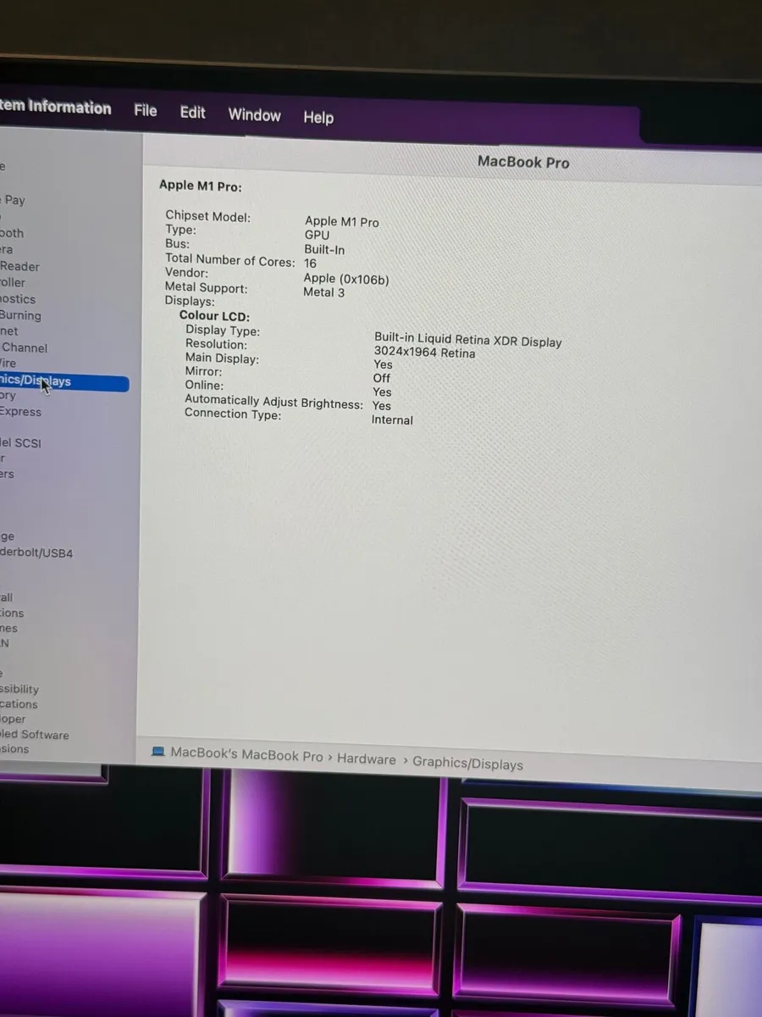Select the FireWire sidebar item
The height and width of the screenshot is (1017, 762).
[8, 363]
